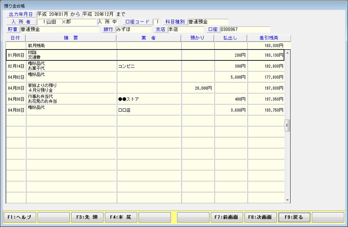Click F3 button to jump to top
Screen dimensions: 348x227
(87, 217)
